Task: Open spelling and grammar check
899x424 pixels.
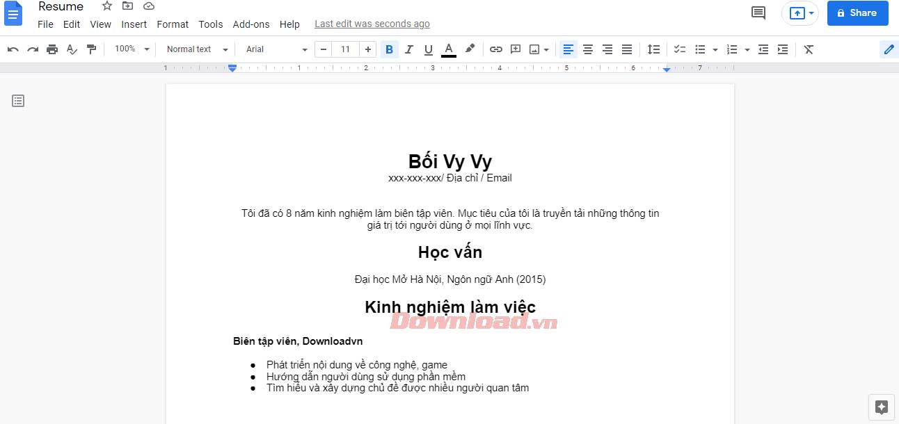Action: click(72, 49)
